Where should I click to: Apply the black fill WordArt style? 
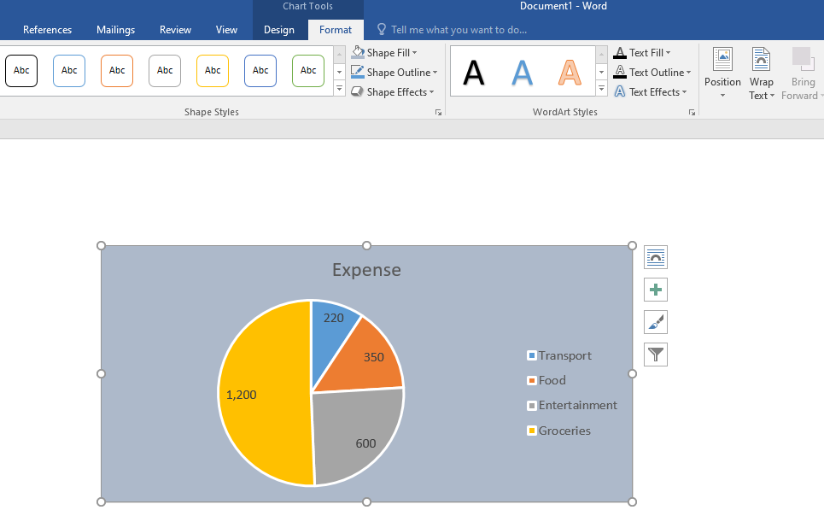pyautogui.click(x=474, y=73)
